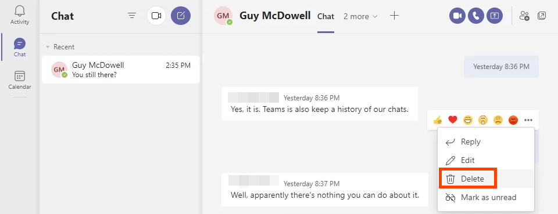Collapse the Recent chats section

pos(47,47)
